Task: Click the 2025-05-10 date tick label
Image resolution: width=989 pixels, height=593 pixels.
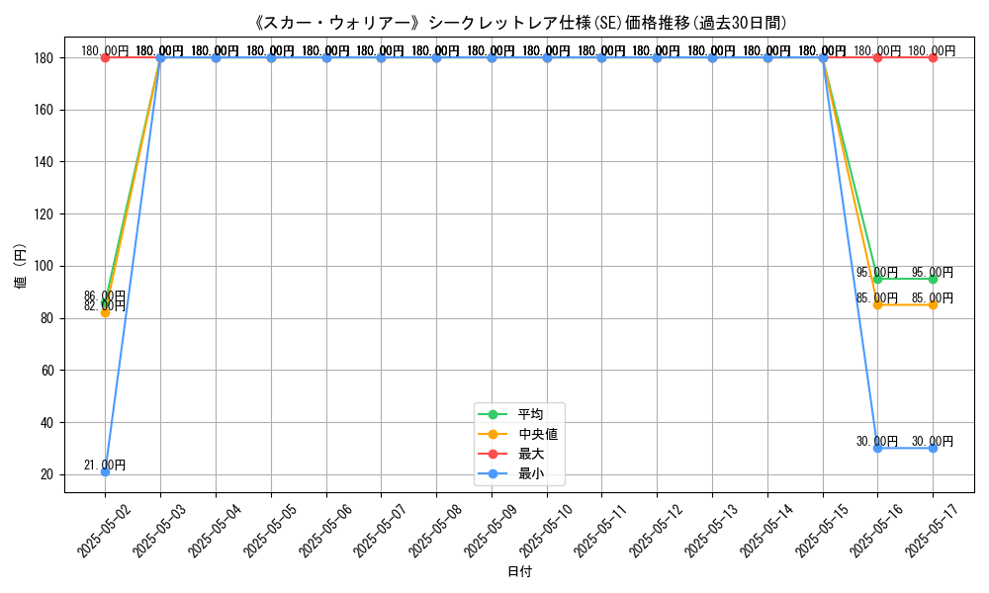Action: click(546, 531)
